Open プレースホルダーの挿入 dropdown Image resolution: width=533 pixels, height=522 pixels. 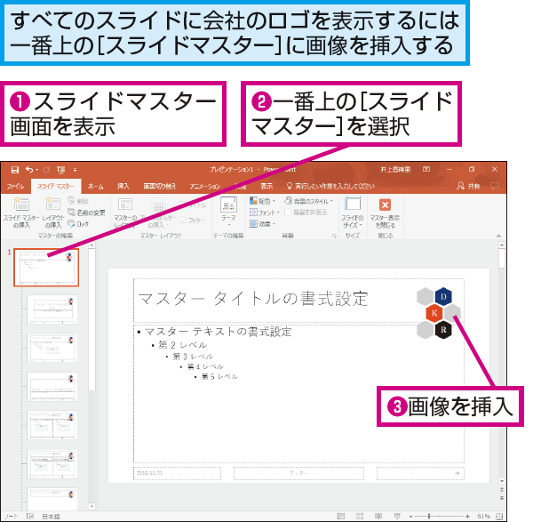[x=160, y=213]
